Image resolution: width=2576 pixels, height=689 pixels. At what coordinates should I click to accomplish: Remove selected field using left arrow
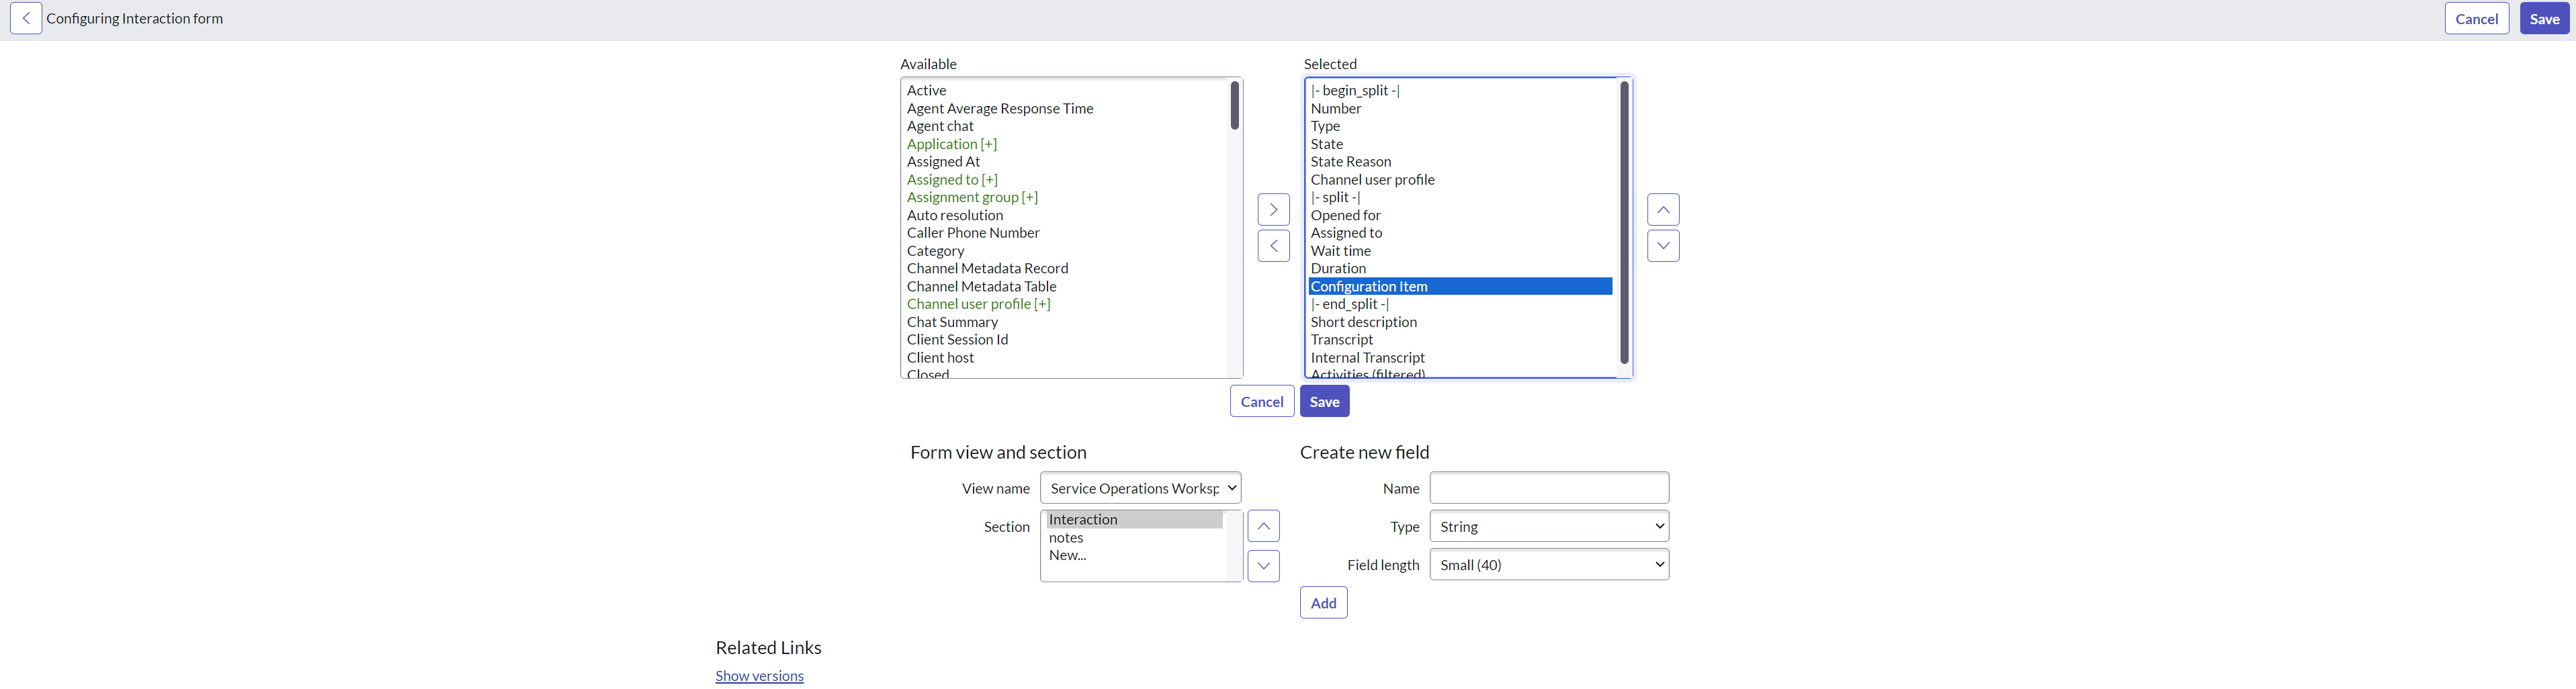pyautogui.click(x=1272, y=246)
